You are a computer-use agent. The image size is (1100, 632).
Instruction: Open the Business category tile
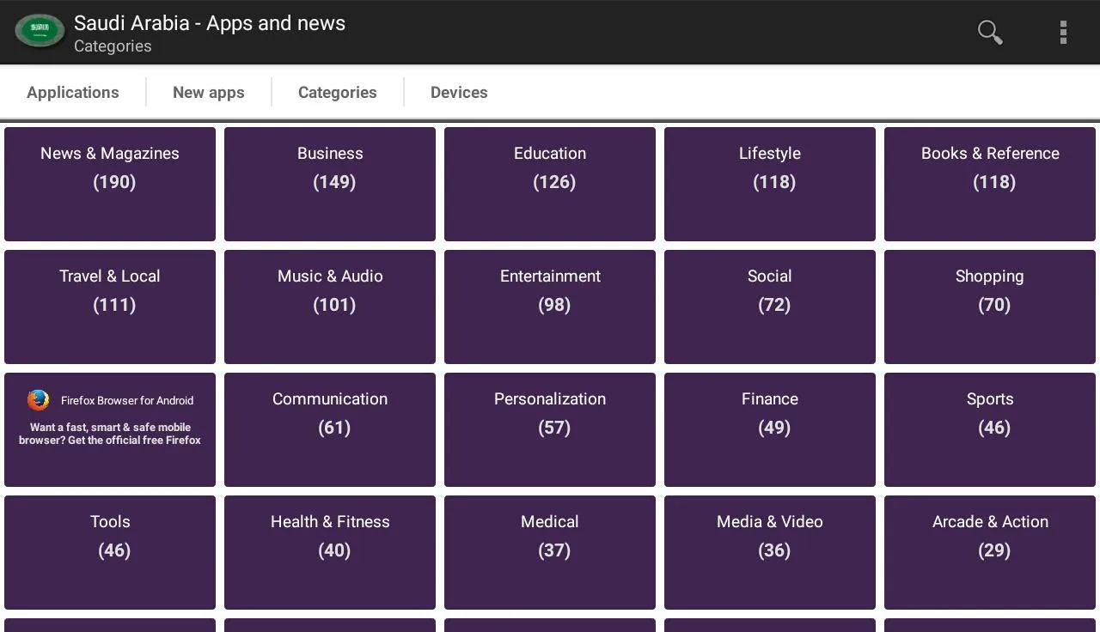click(x=330, y=184)
